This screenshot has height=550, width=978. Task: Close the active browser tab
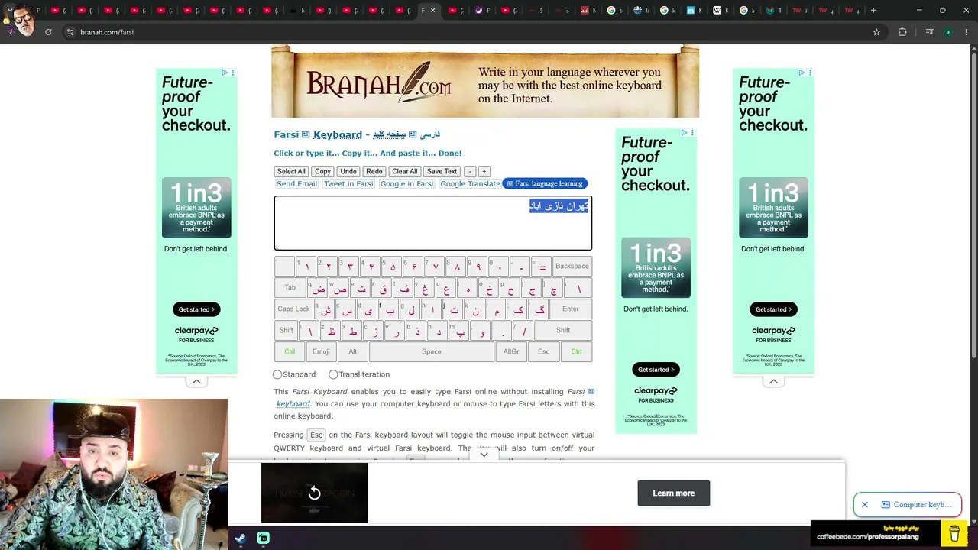coord(433,11)
